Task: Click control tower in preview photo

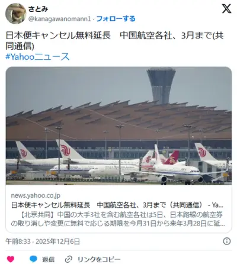Action: point(161,85)
